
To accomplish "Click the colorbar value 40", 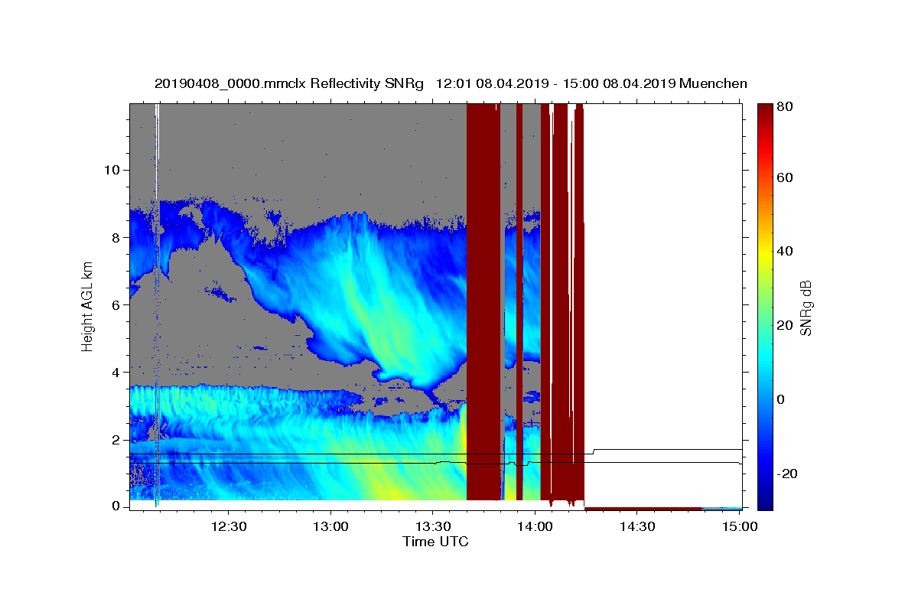I will point(784,251).
